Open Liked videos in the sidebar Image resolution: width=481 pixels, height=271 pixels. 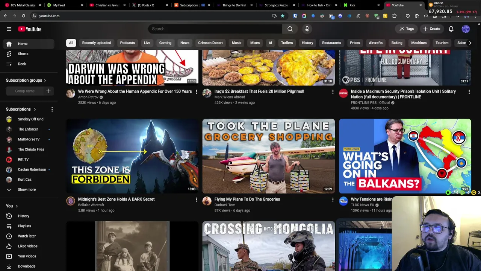(29, 246)
